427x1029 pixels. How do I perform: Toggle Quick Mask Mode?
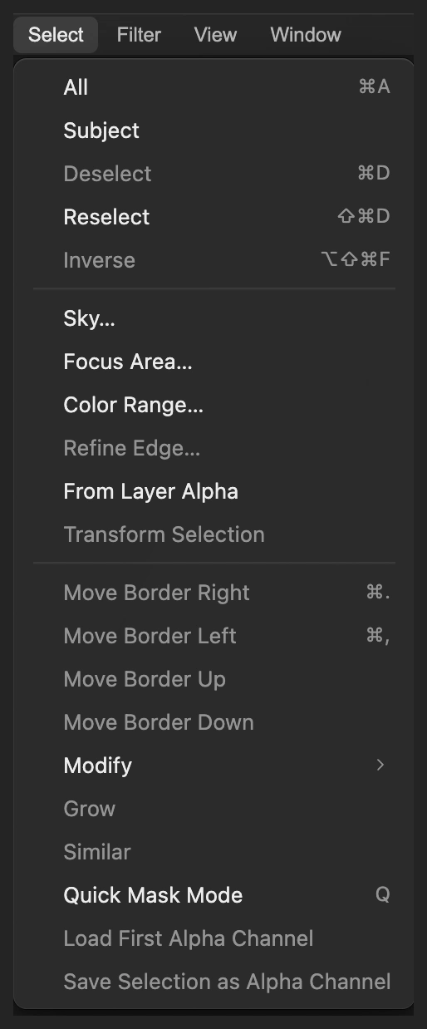pyautogui.click(x=213, y=895)
